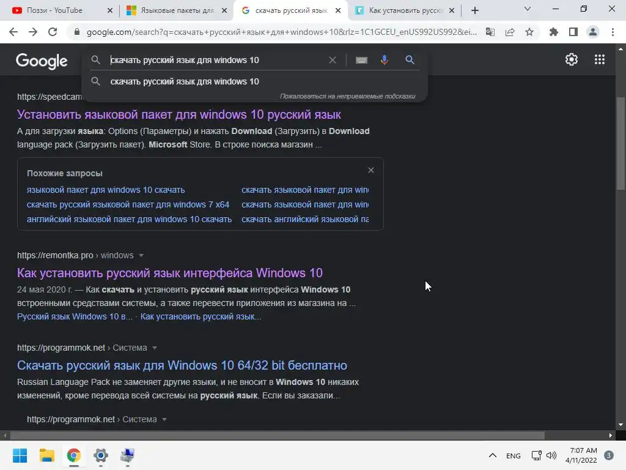Screen dimensions: 626x470
Task: Open Как установить русский язык интерфейса result
Action: [170, 273]
